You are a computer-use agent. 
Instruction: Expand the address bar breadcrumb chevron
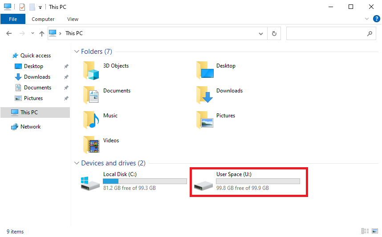[x=60, y=33]
